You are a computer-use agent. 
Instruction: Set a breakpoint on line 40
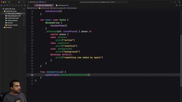coord(32,75)
